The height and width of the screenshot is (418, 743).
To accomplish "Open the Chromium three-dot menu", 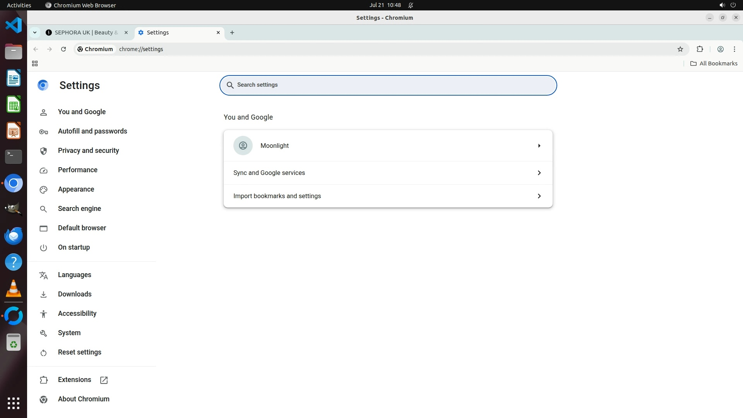I will 734,49.
